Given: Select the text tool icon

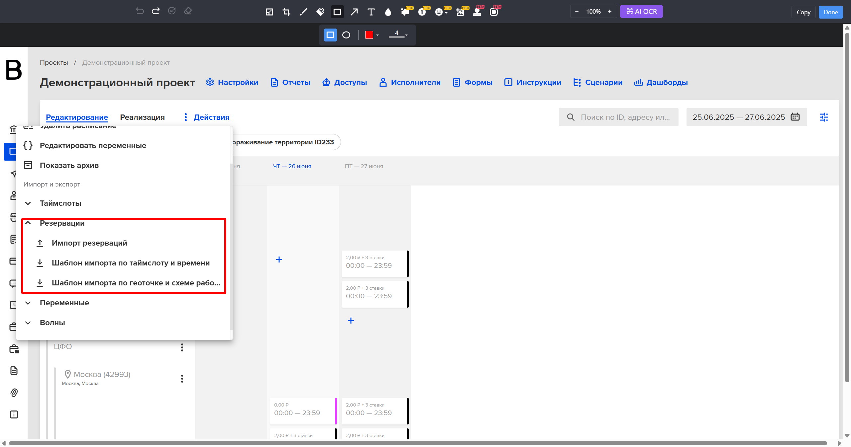Looking at the screenshot, I should pyautogui.click(x=371, y=12).
